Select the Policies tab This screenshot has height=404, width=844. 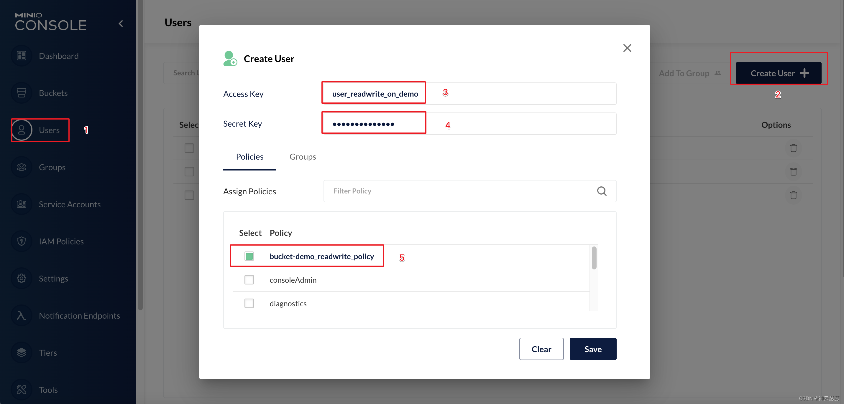[249, 157]
